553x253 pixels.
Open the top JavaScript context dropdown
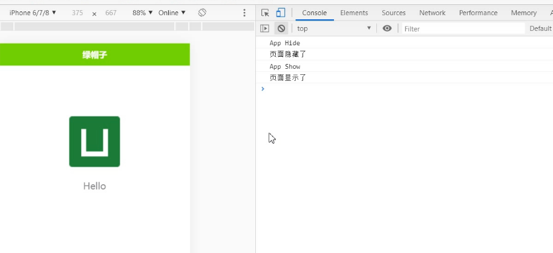(x=334, y=28)
